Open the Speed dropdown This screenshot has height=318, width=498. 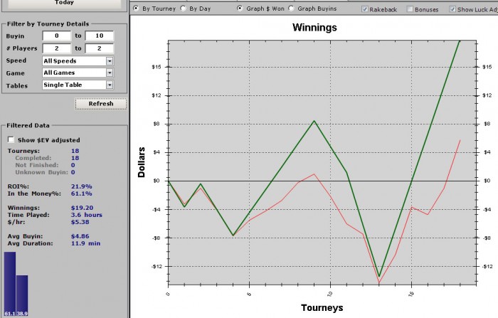click(x=78, y=60)
